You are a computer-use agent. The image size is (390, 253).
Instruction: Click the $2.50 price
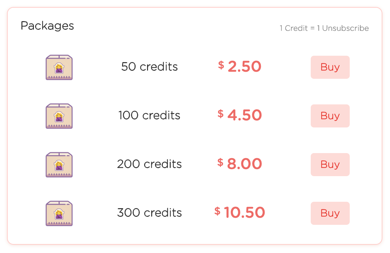pos(240,67)
